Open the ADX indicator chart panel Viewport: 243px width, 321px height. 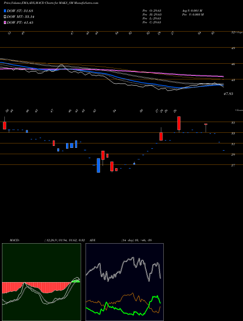pyautogui.click(x=124, y=282)
